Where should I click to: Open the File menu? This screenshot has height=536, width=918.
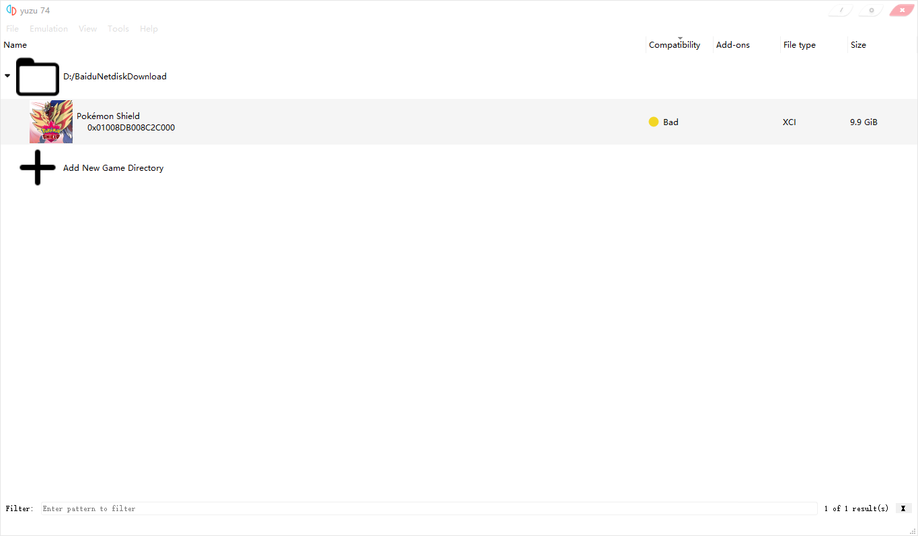point(12,29)
